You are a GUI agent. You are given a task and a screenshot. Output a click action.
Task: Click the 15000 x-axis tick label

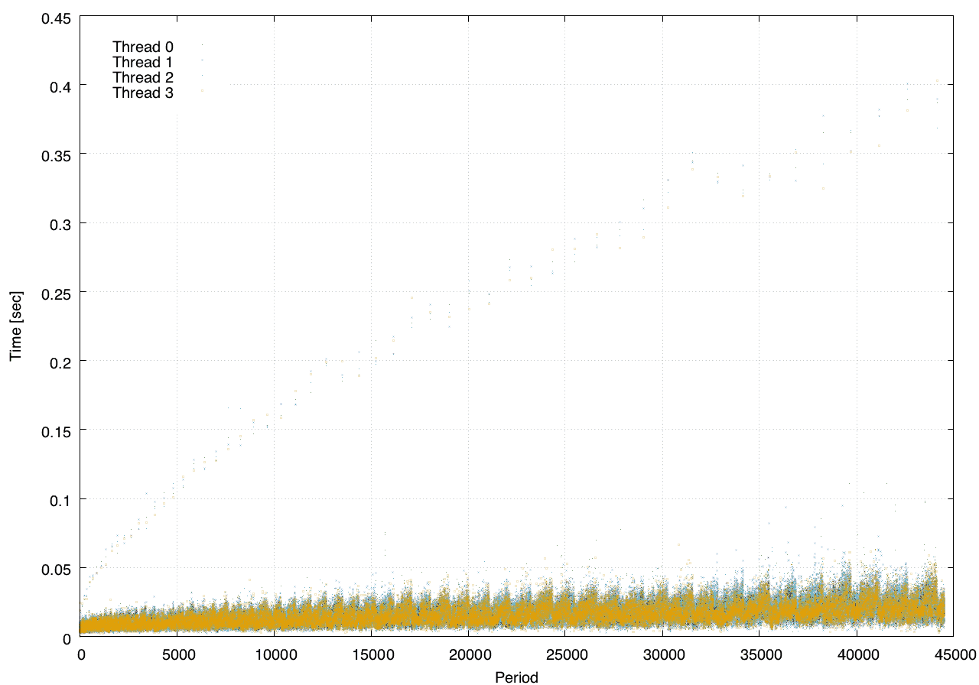tap(371, 654)
